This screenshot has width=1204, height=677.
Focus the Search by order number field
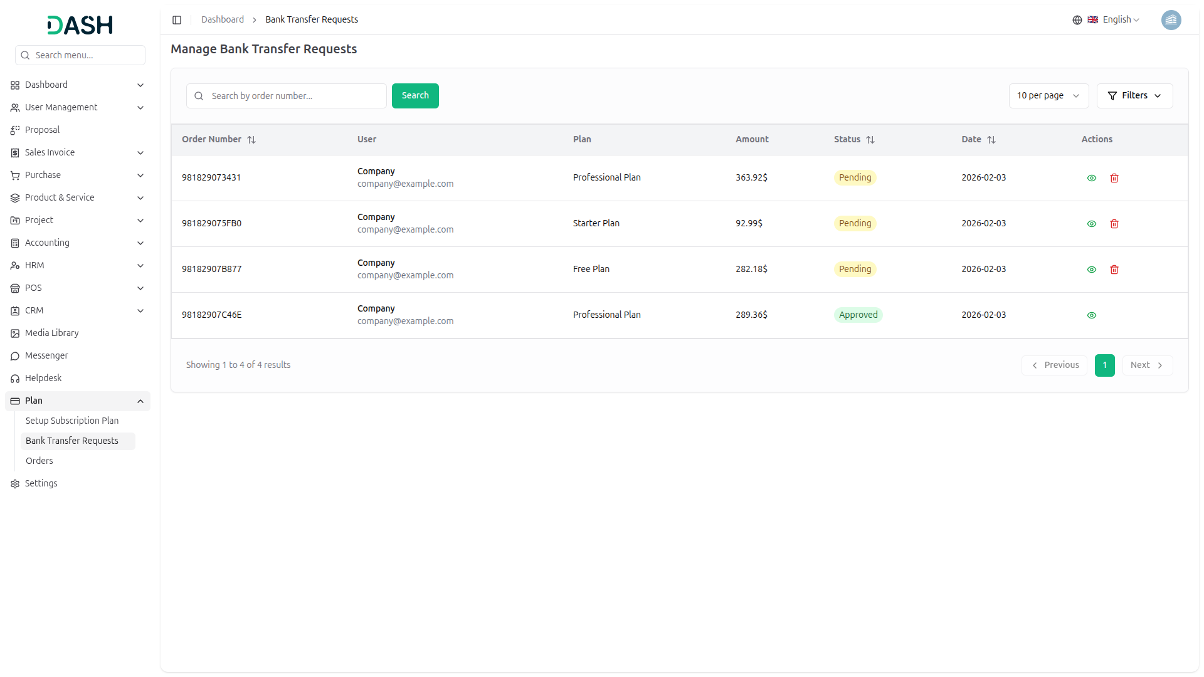tap(295, 96)
